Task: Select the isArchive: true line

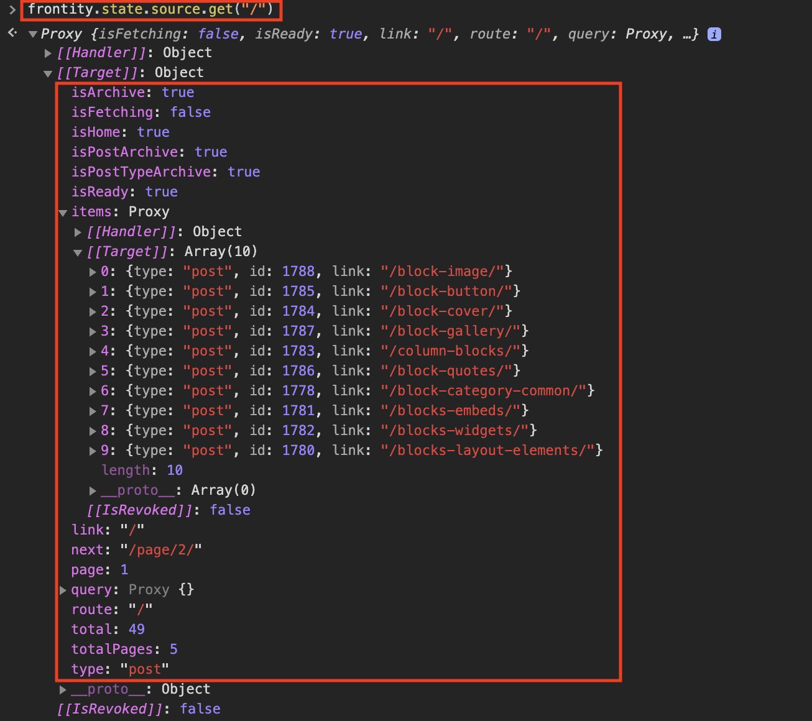Action: tap(132, 92)
